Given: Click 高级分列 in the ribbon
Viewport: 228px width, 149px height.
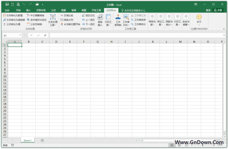Looking at the screenshot, I should pos(67,20).
